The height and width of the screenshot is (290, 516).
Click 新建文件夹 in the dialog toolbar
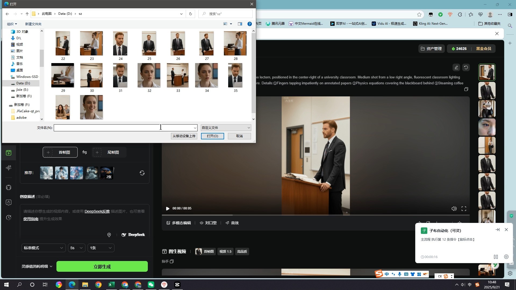click(33, 24)
